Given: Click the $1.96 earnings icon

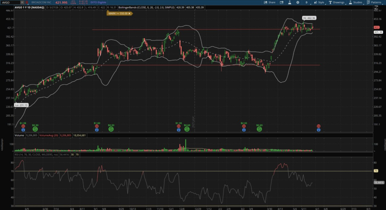Looking at the screenshot, I should tap(178, 126).
